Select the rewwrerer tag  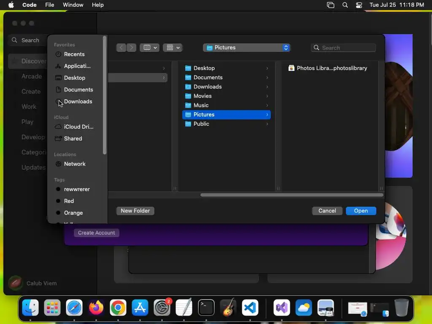click(x=74, y=189)
